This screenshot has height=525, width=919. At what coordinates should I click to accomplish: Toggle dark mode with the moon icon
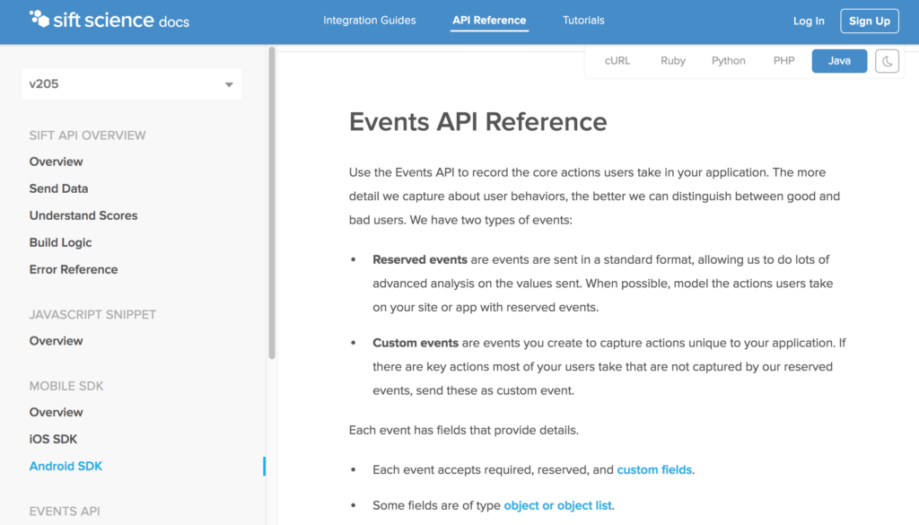[x=887, y=61]
